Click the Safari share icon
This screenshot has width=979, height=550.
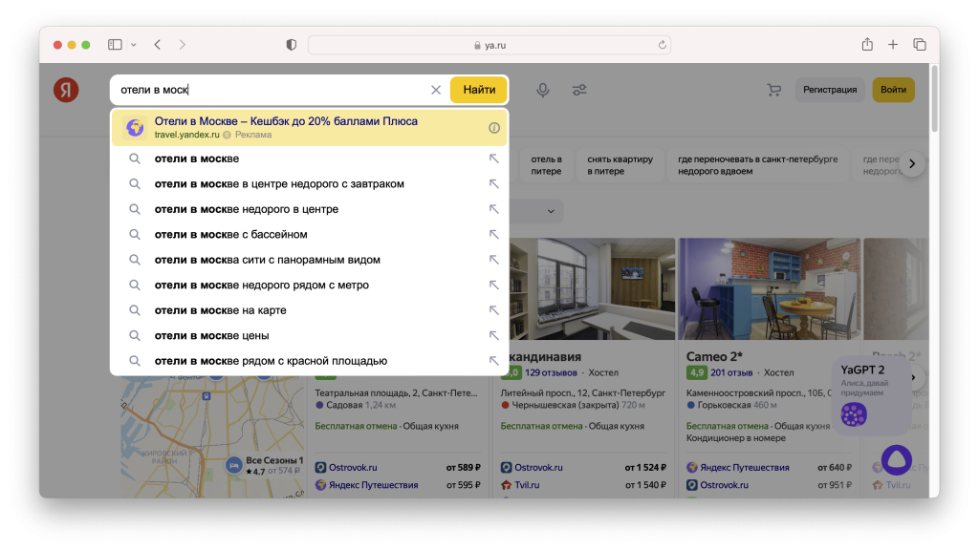coord(867,44)
